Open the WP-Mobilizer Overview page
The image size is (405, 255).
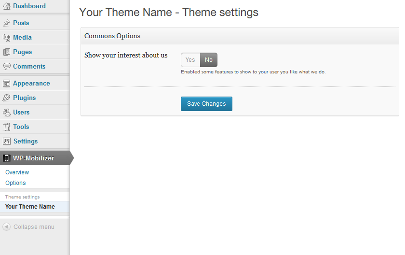coord(17,172)
